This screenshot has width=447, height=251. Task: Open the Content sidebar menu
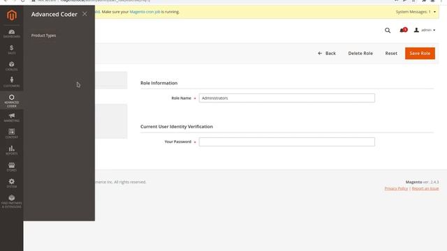click(12, 133)
